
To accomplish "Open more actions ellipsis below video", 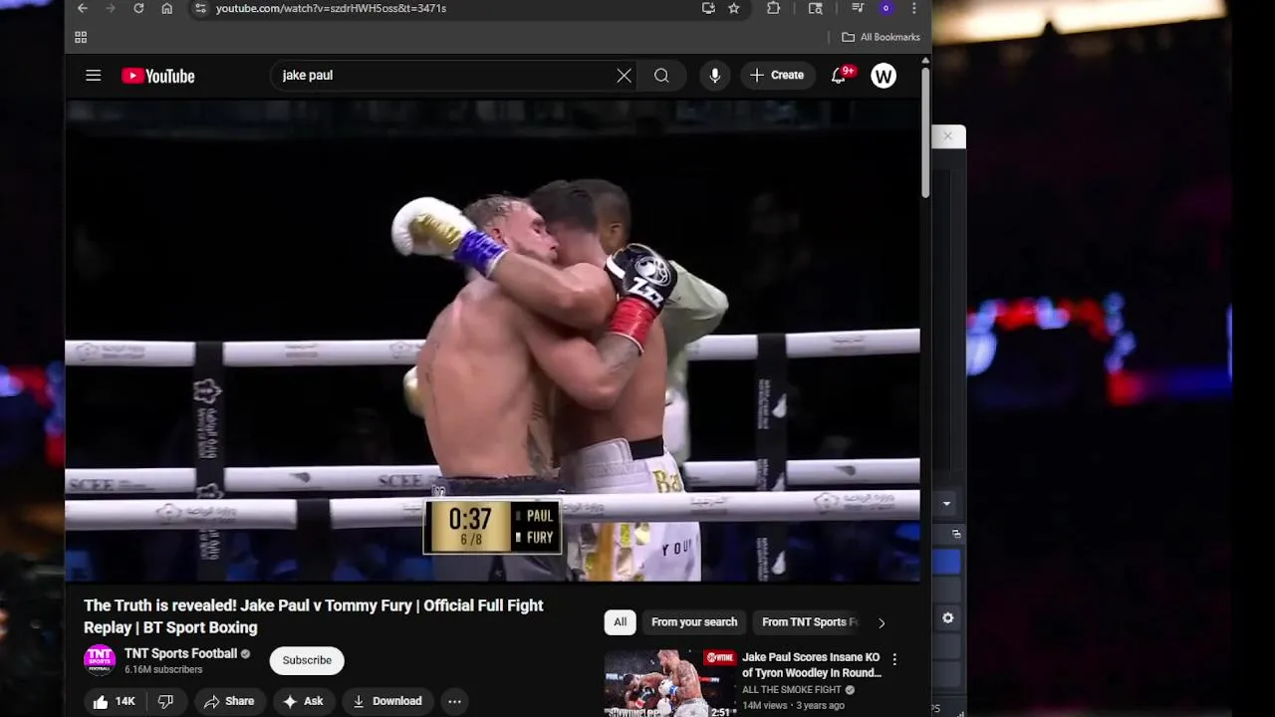I will (x=454, y=701).
